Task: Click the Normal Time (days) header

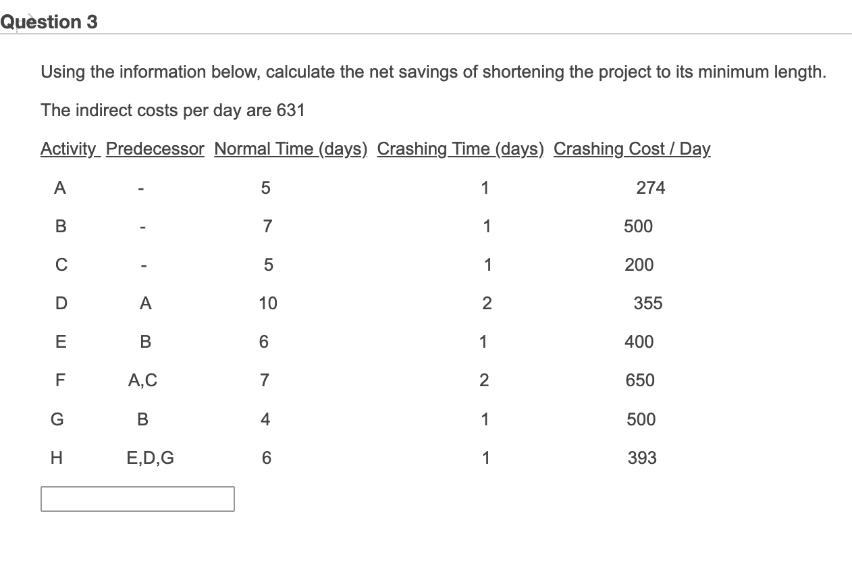Action: point(290,149)
